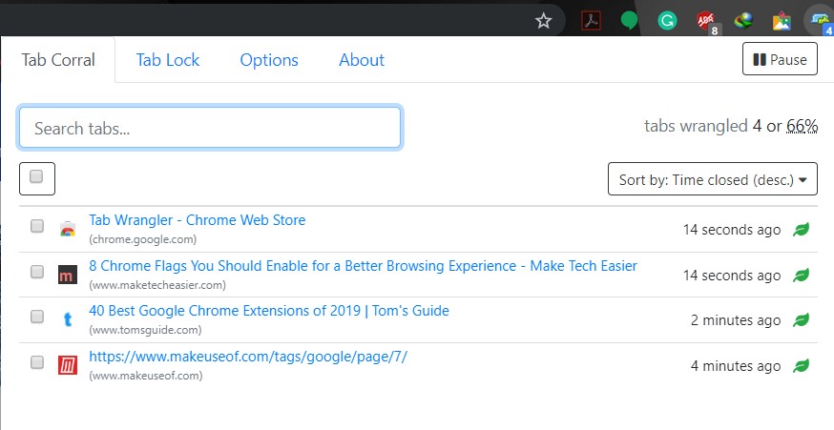The height and width of the screenshot is (430, 834).
Task: Check the 8 Chrome Flags row checkbox
Action: 36,272
